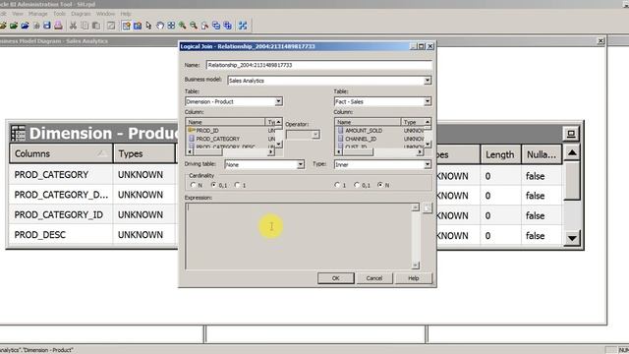The height and width of the screenshot is (354, 629).
Task: Select the hand pan tool
Action: [x=160, y=26]
